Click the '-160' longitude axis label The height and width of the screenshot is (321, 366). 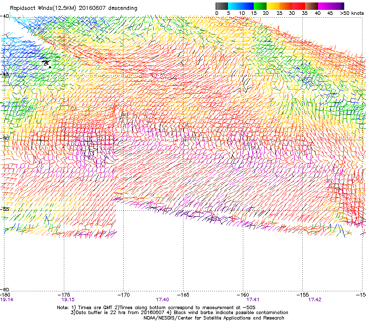243,295
